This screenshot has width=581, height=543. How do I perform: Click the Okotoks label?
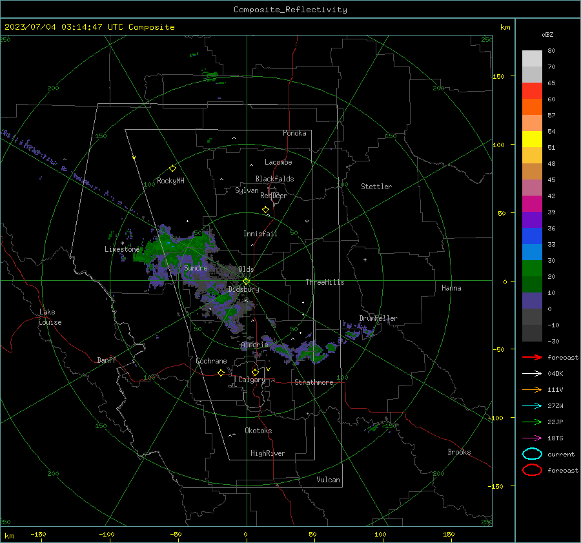click(258, 431)
